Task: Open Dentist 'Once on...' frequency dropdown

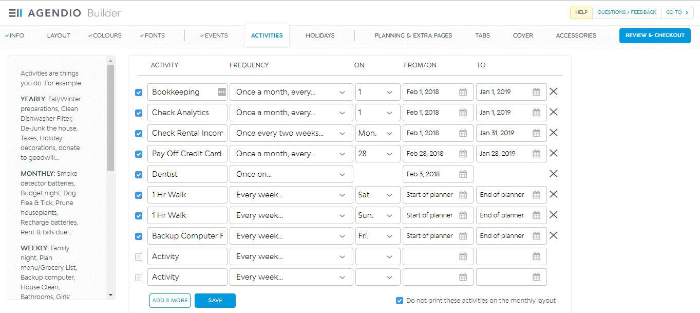Action: (x=291, y=174)
